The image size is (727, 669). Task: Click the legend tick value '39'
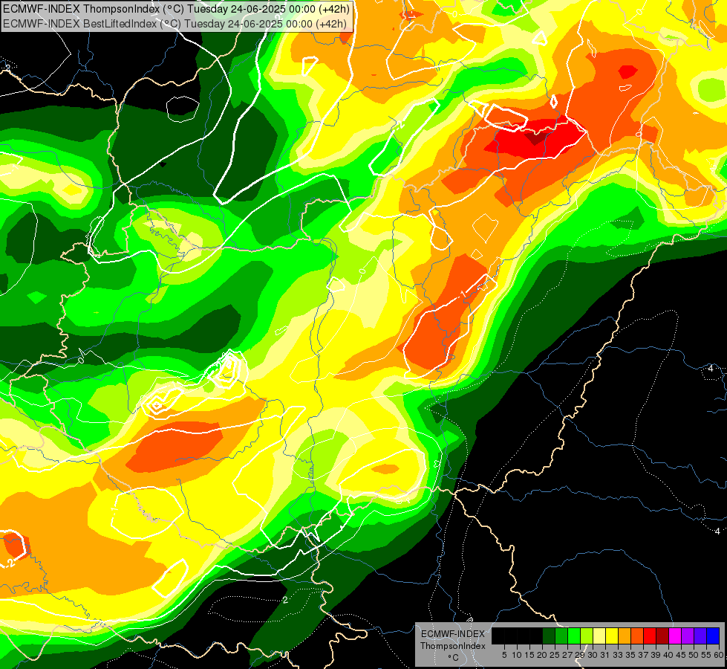pos(656,655)
